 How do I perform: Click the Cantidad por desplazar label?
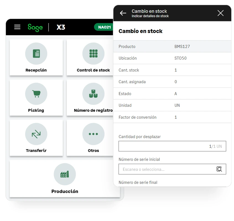(x=139, y=137)
